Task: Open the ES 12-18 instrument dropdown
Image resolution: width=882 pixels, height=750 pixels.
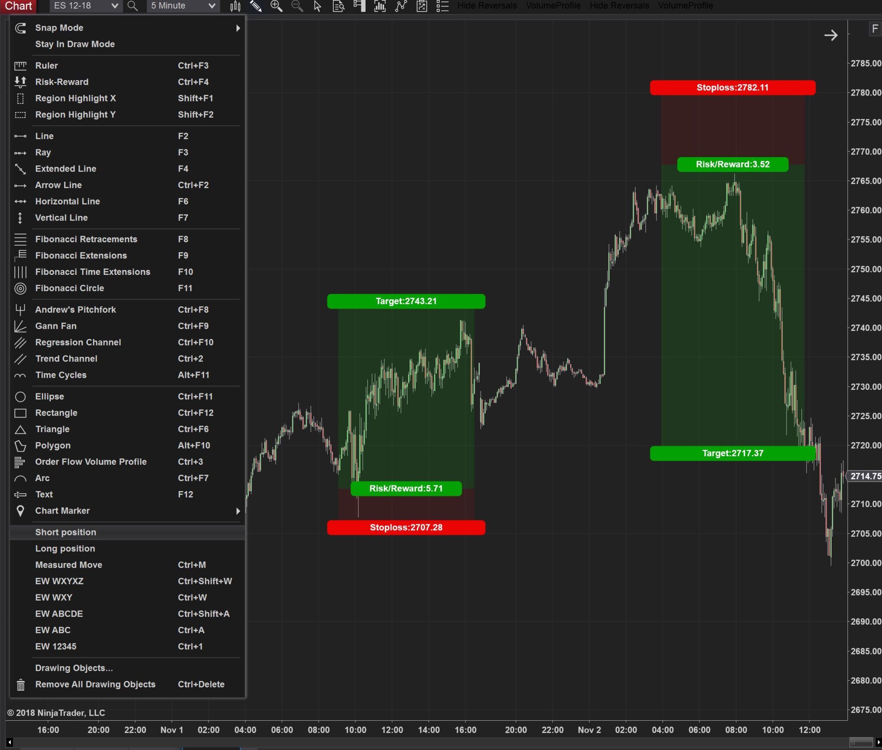Action: tap(115, 6)
